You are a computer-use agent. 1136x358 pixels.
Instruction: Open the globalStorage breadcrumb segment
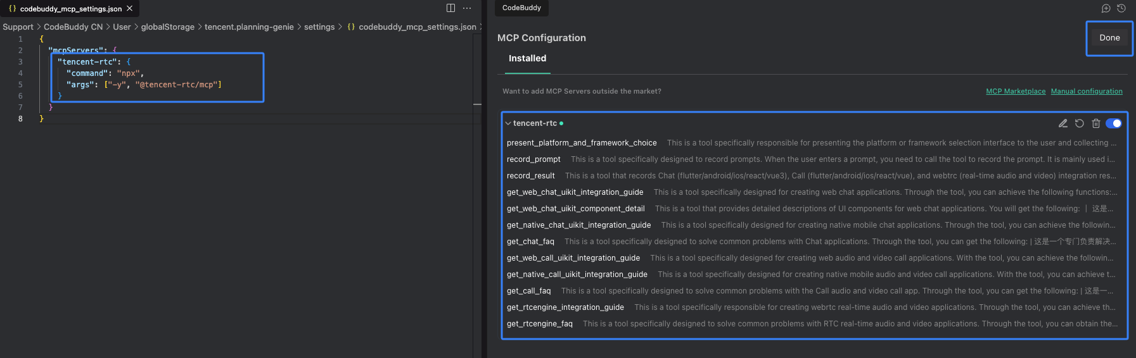167,27
